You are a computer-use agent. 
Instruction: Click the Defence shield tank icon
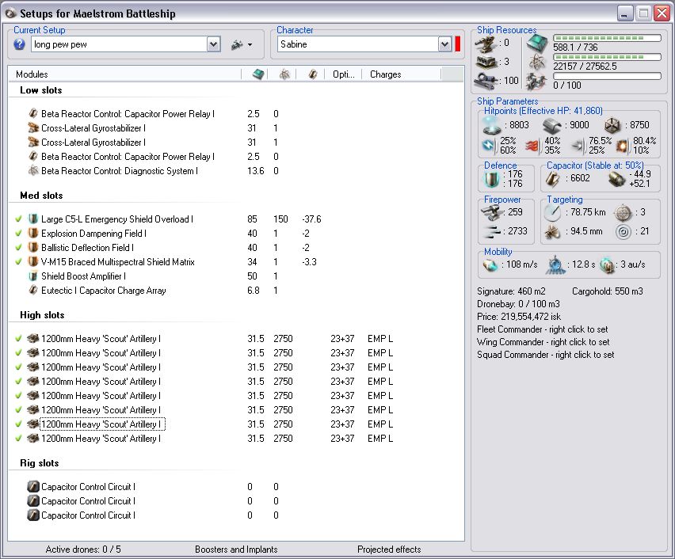[491, 179]
